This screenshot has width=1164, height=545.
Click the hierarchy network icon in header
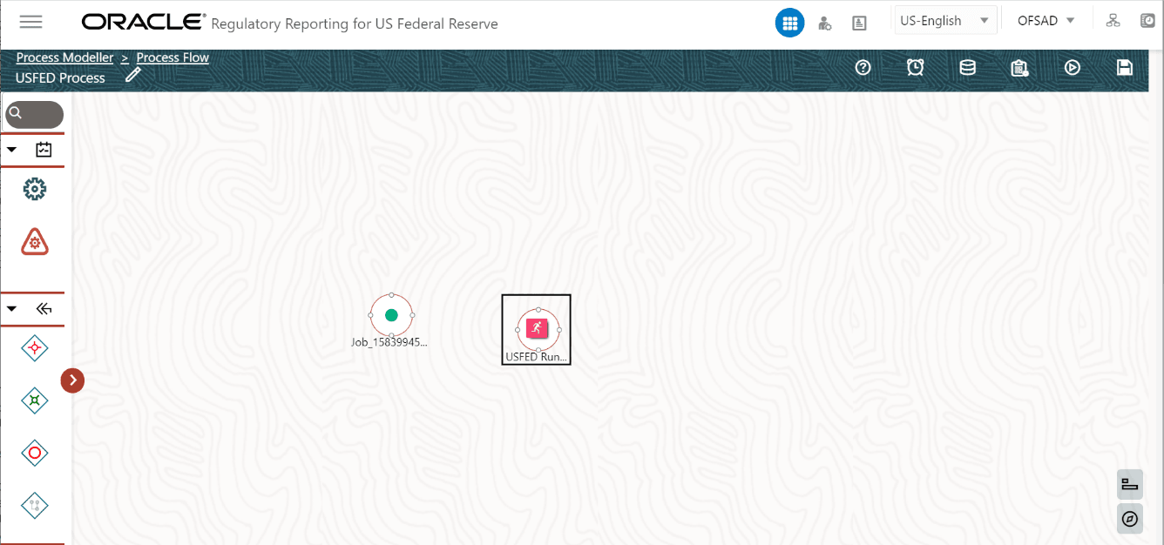tap(1113, 21)
